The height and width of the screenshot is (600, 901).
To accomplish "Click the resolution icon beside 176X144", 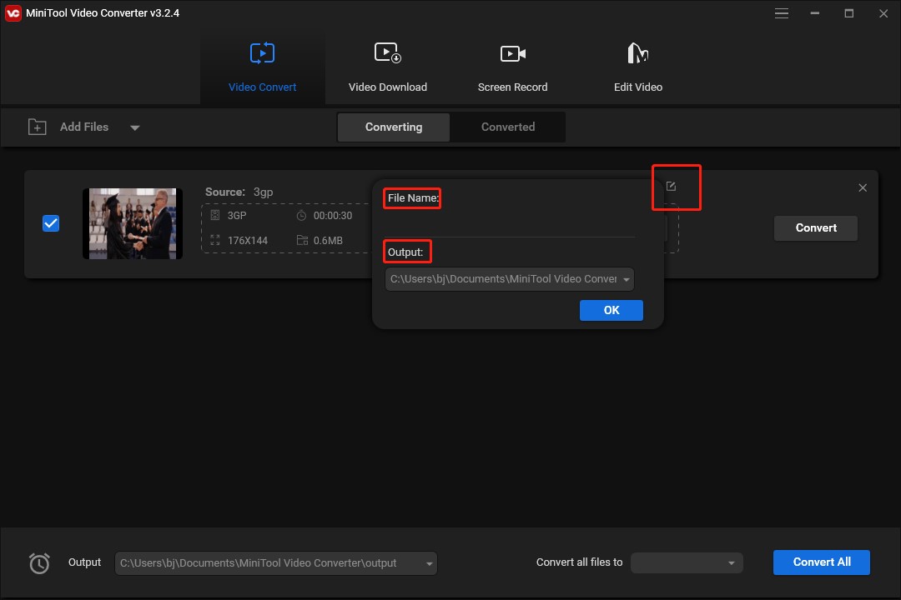I will (215, 240).
